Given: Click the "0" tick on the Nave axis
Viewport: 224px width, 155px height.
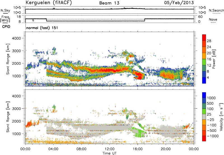Looking at the screenshot, I should pyautogui.click(x=199, y=22).
